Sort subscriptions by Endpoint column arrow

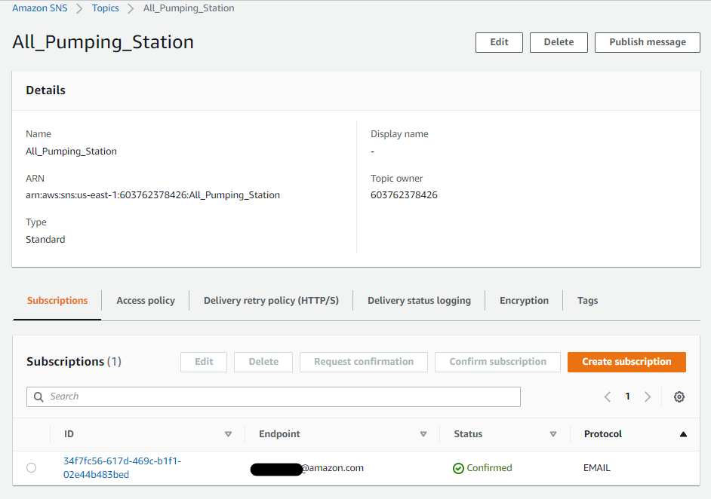point(423,433)
